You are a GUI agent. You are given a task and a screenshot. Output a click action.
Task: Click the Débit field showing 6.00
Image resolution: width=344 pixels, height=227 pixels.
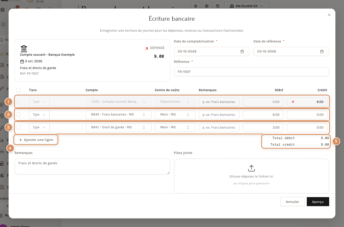pos(263,115)
